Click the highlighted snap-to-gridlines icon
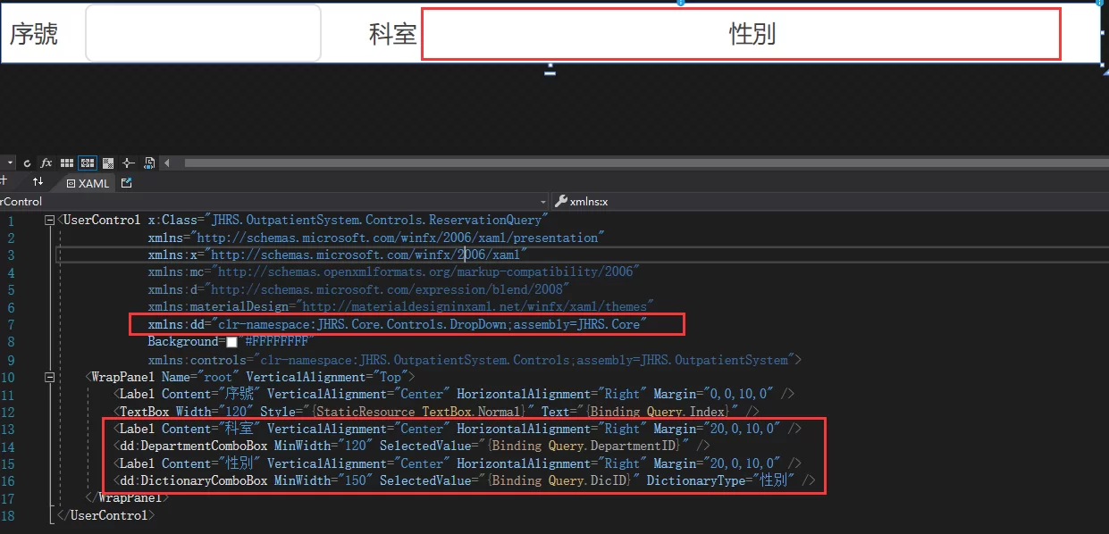The width and height of the screenshot is (1109, 534). tap(87, 163)
